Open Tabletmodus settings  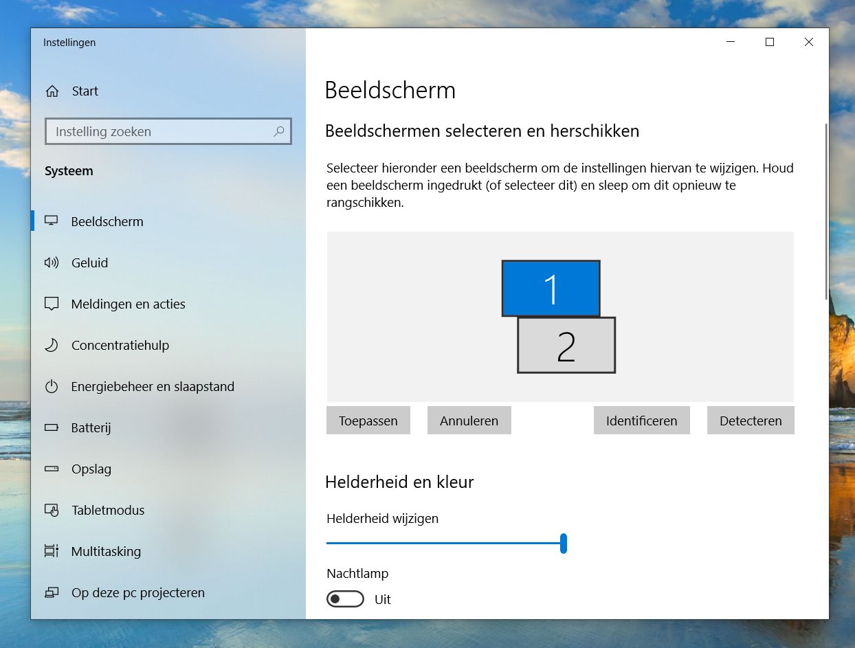pos(52,510)
